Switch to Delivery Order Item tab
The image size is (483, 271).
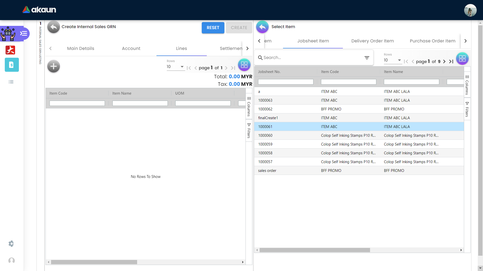pos(372,41)
